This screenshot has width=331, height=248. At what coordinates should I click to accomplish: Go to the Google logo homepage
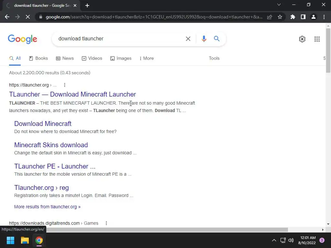point(22,39)
